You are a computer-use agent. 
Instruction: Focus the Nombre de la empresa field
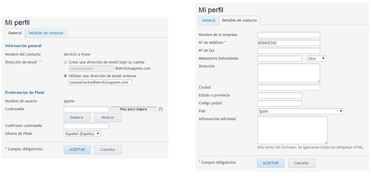tap(288, 35)
